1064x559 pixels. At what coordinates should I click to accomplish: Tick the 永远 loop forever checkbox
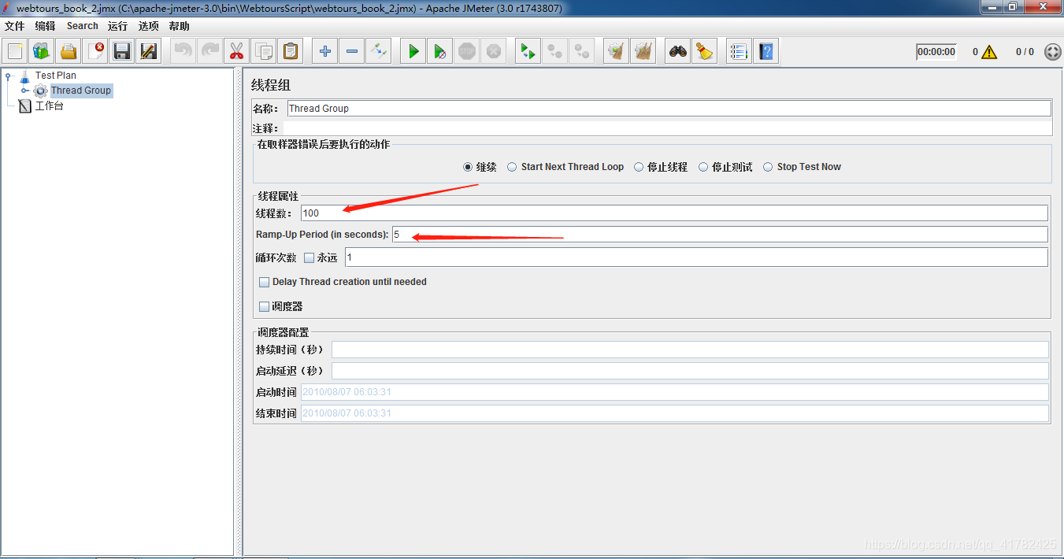pyautogui.click(x=309, y=257)
